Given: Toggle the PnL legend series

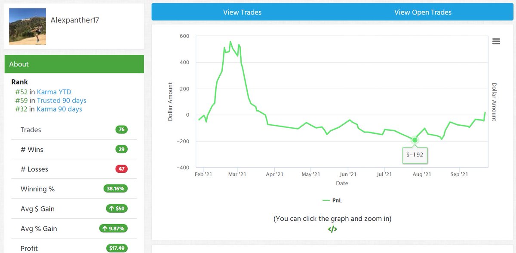Looking at the screenshot, I should coord(332,200).
